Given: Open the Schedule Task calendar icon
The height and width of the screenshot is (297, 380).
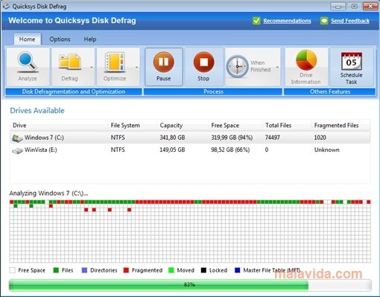Looking at the screenshot, I should coord(351,61).
